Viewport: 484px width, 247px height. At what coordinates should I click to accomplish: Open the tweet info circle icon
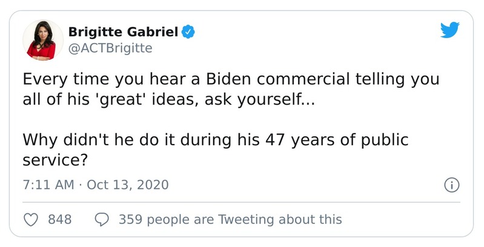pos(451,185)
